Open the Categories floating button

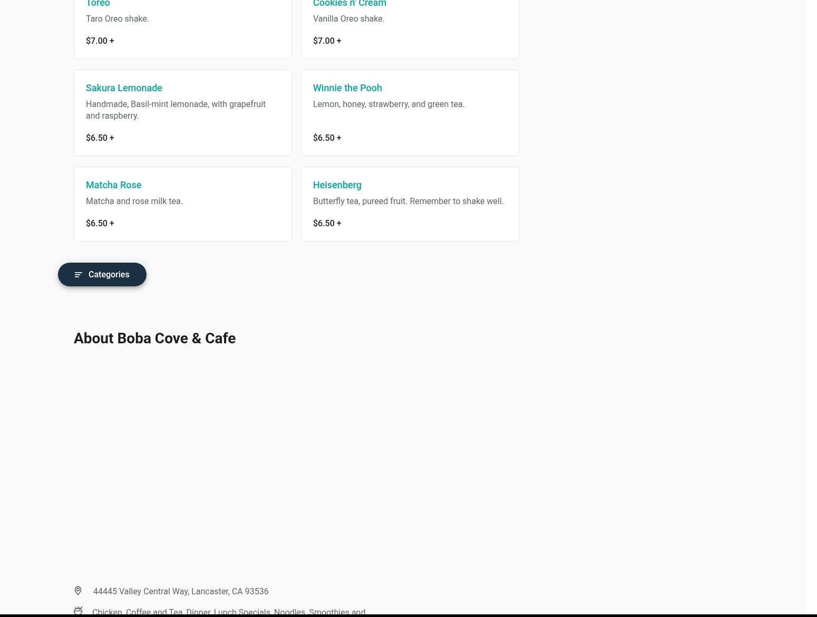pyautogui.click(x=102, y=274)
